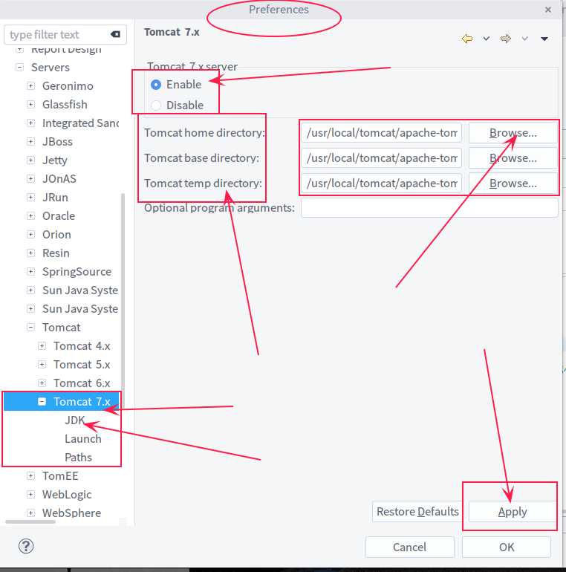Select the Jetty server entry

[55, 160]
